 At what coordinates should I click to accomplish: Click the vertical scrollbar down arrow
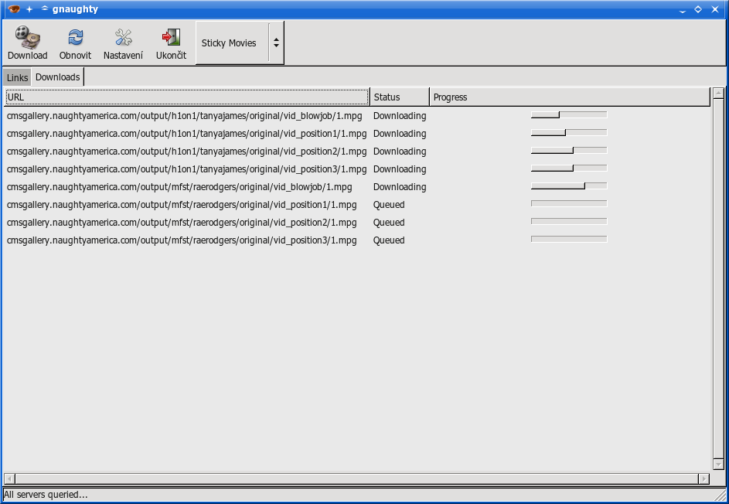pyautogui.click(x=718, y=464)
